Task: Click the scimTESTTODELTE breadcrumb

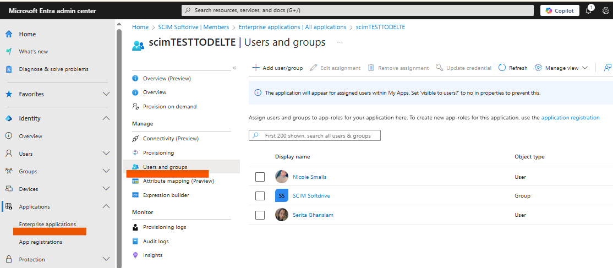Action: (380, 27)
